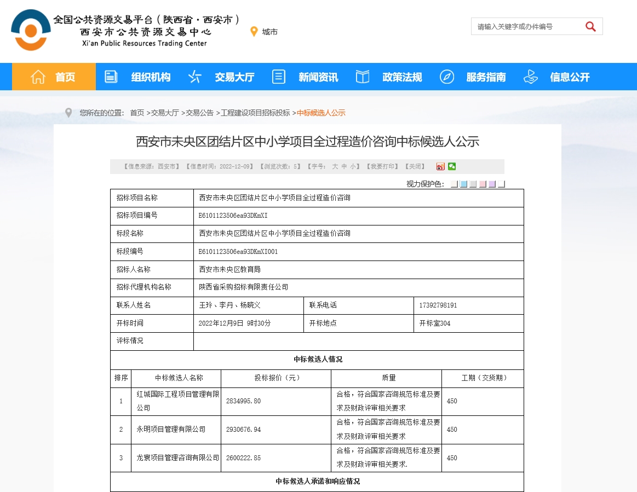
Task: Select the white eye-protection color swatch
Action: (501, 184)
